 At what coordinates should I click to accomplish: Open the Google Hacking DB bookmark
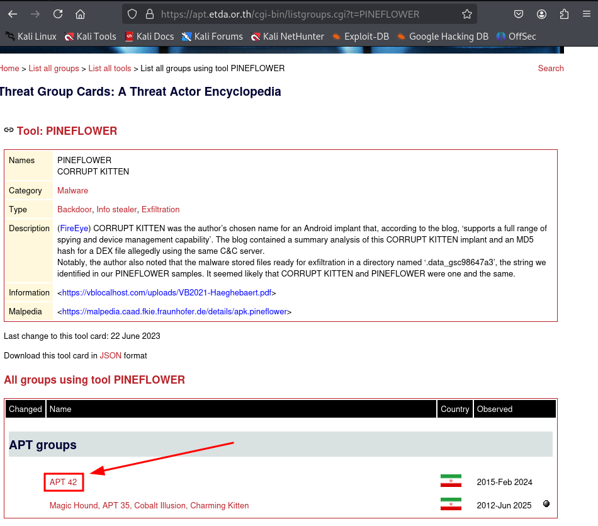(x=442, y=37)
